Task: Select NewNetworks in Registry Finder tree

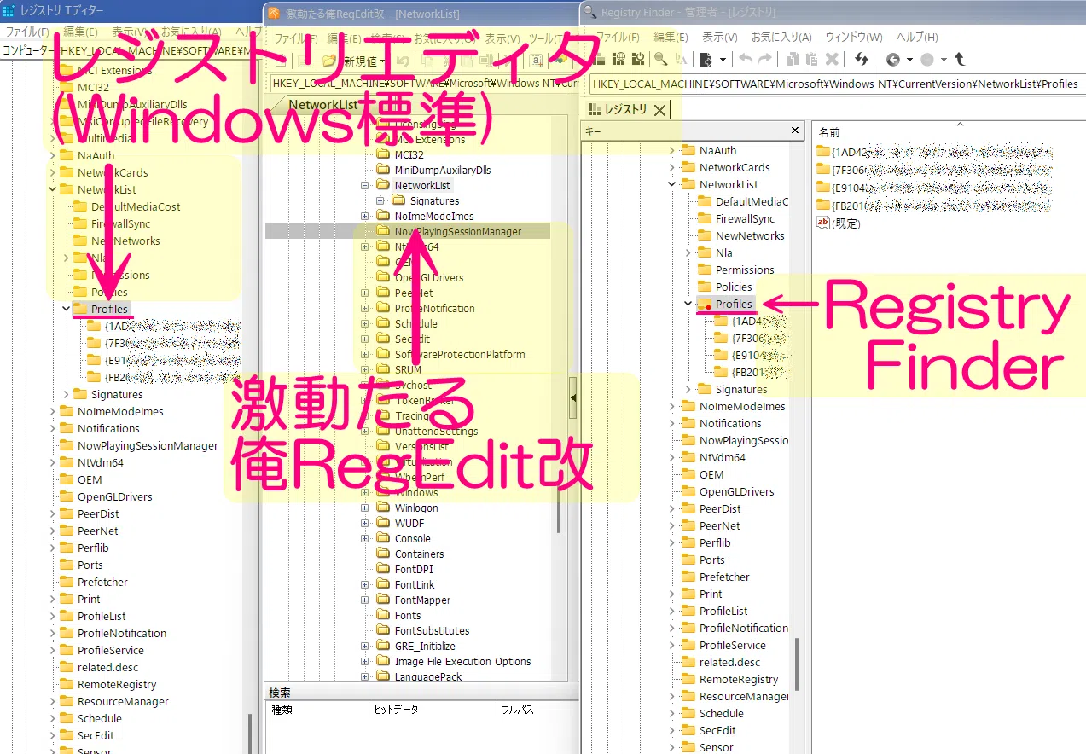Action: (750, 235)
